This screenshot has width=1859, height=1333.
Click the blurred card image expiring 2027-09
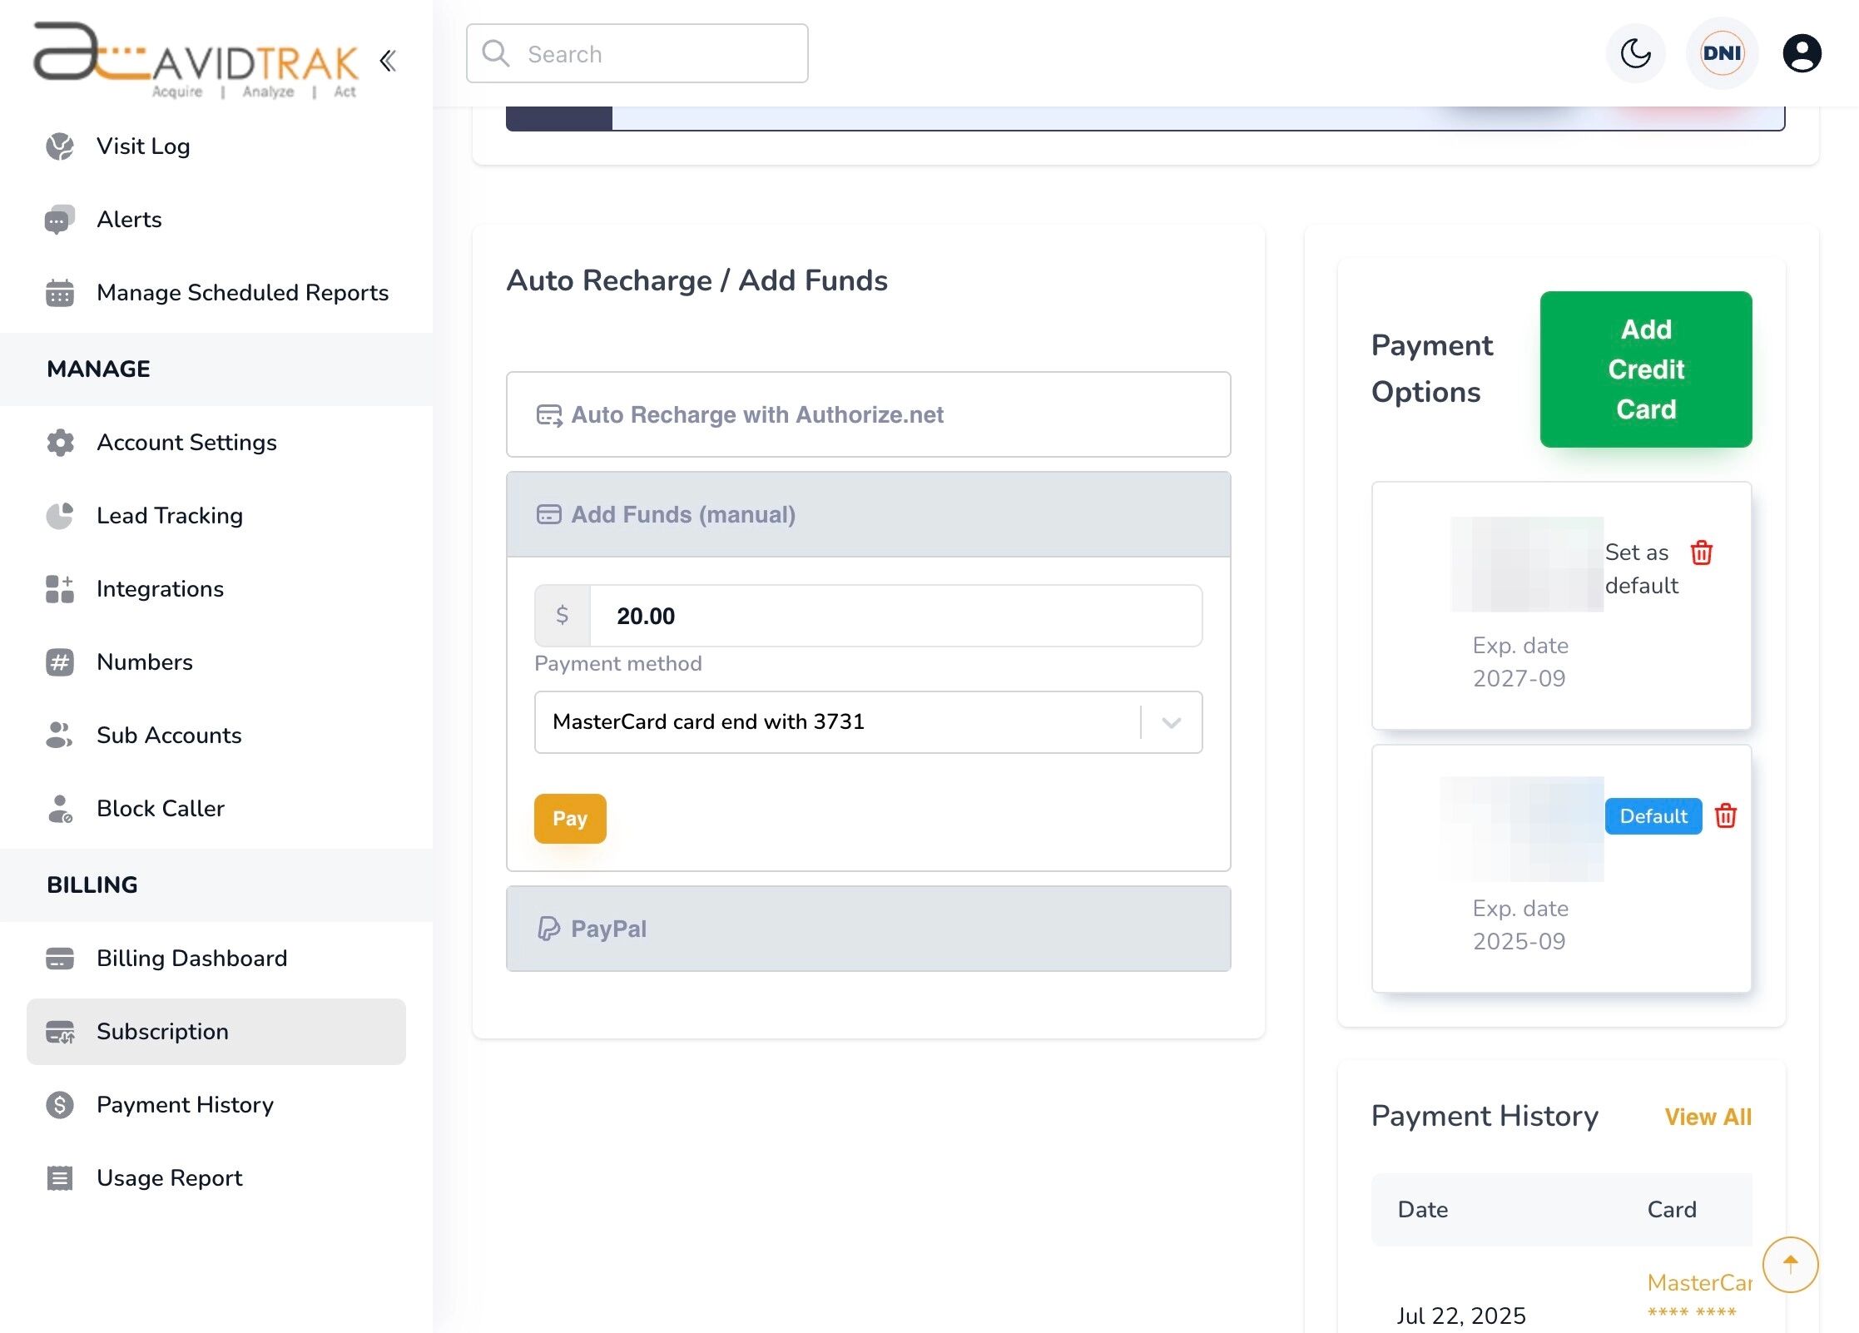click(x=1527, y=564)
